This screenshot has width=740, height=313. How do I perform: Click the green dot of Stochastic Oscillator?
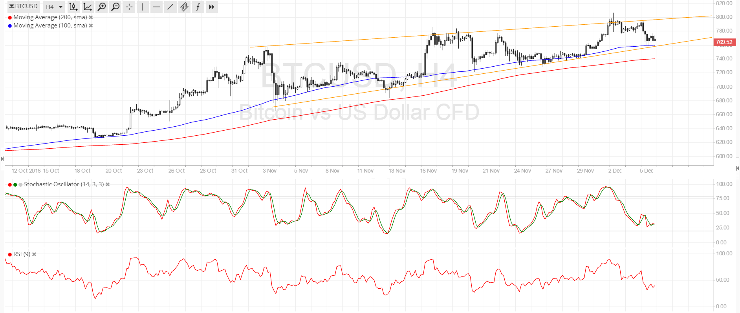coord(15,185)
